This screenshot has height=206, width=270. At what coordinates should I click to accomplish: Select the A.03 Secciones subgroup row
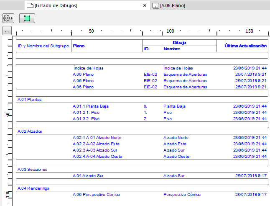coord(32,170)
